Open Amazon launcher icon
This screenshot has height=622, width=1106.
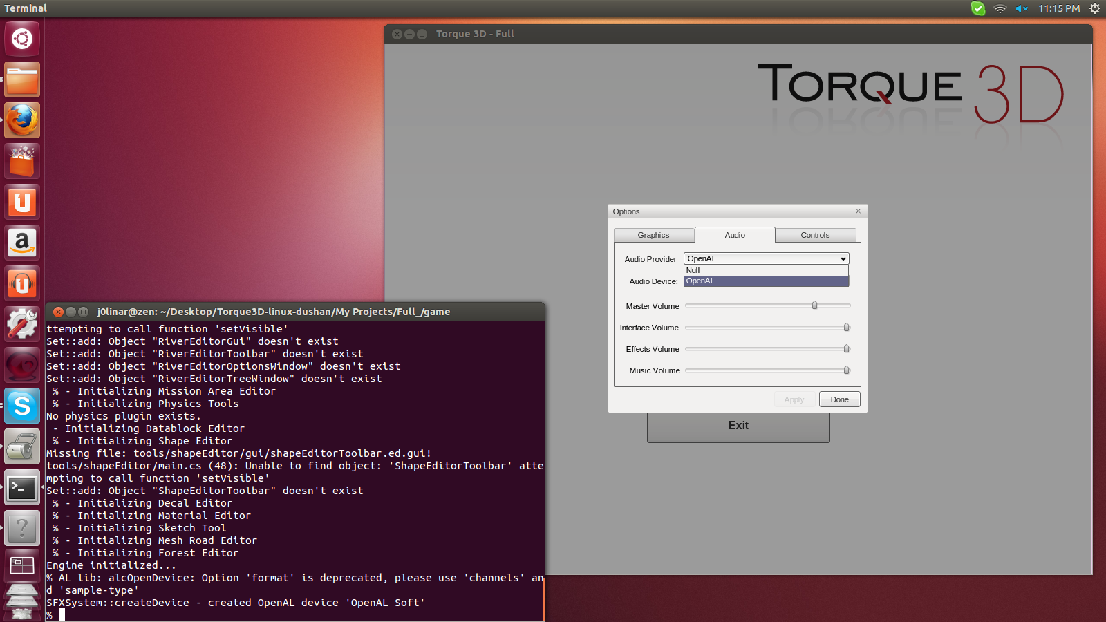[22, 243]
